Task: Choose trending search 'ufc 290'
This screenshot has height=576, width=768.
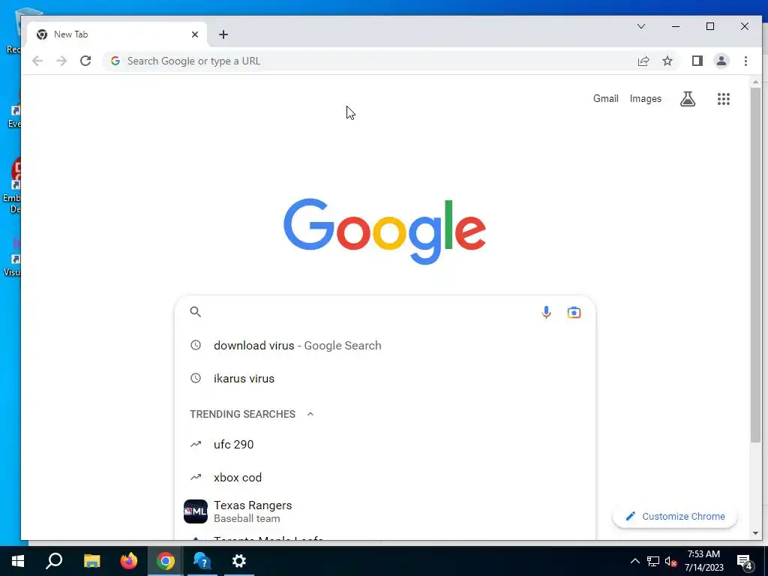Action: [x=385, y=445]
